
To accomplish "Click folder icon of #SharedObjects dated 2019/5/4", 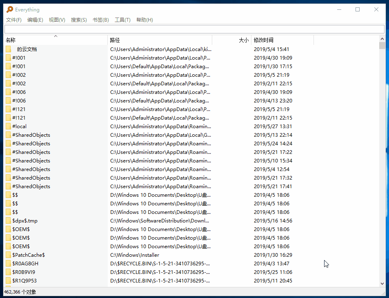I will [x=9, y=169].
